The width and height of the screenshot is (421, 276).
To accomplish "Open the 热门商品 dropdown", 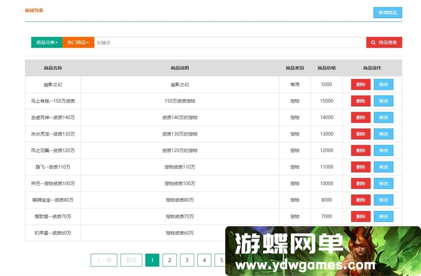I will [78, 43].
